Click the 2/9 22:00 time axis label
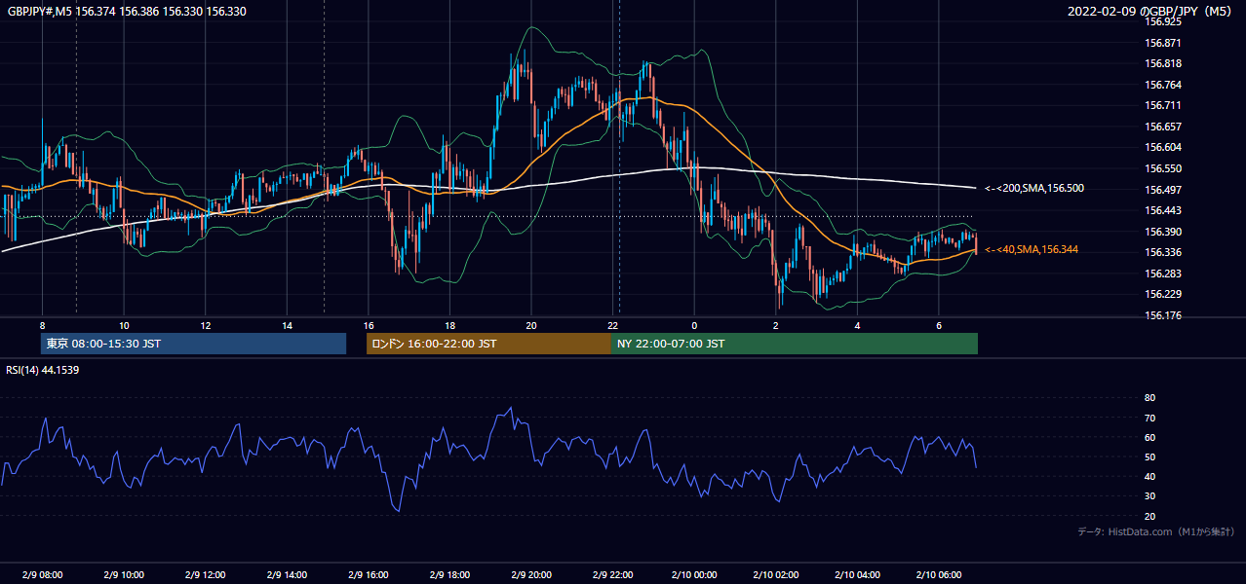 point(612,574)
